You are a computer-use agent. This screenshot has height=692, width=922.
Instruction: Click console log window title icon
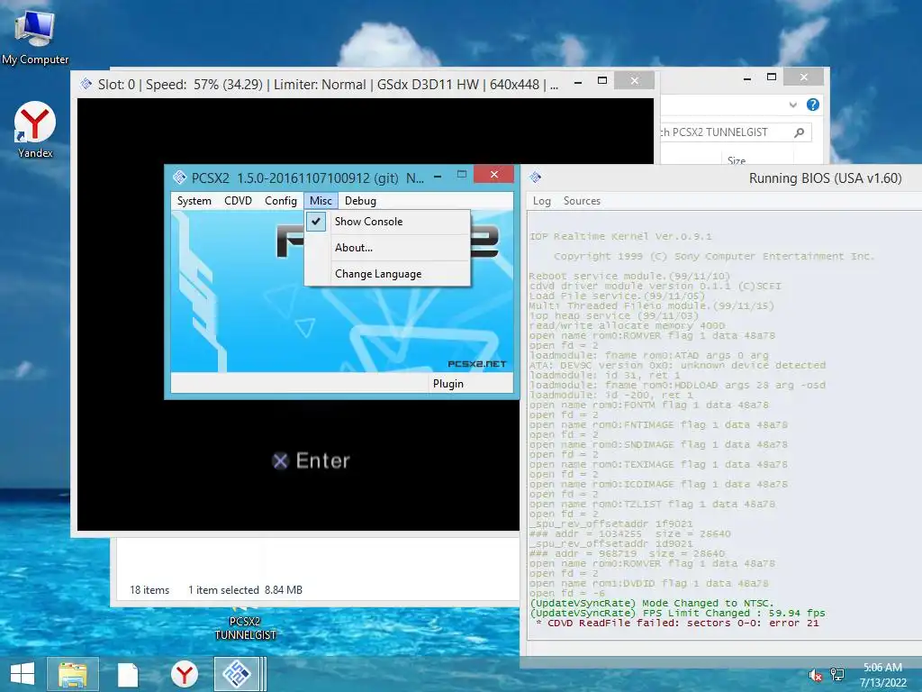pyautogui.click(x=535, y=178)
